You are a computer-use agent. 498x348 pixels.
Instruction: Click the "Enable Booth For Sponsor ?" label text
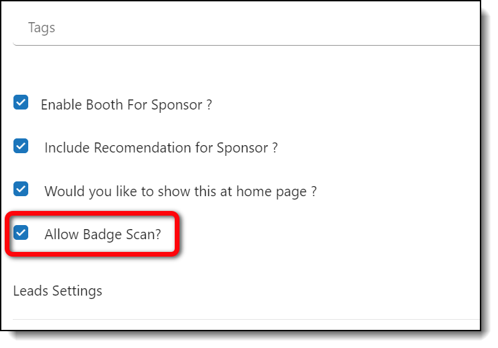(x=126, y=105)
